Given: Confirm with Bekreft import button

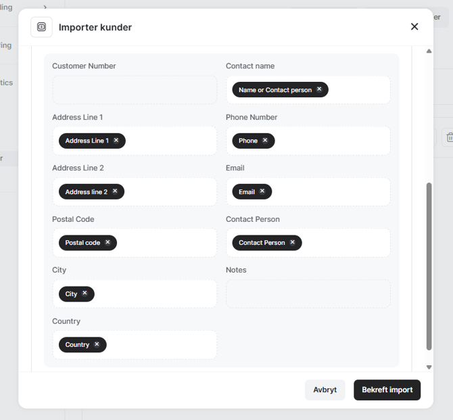Looking at the screenshot, I should [x=387, y=390].
